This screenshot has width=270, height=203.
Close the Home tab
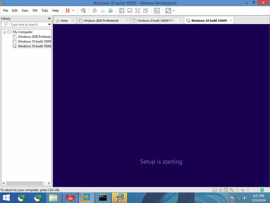click(x=73, y=21)
